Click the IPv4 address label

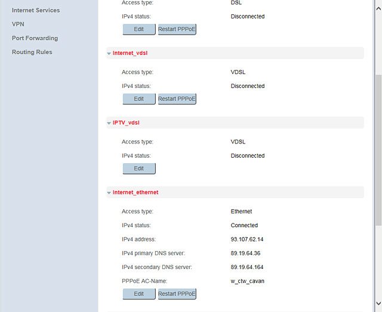(x=138, y=239)
